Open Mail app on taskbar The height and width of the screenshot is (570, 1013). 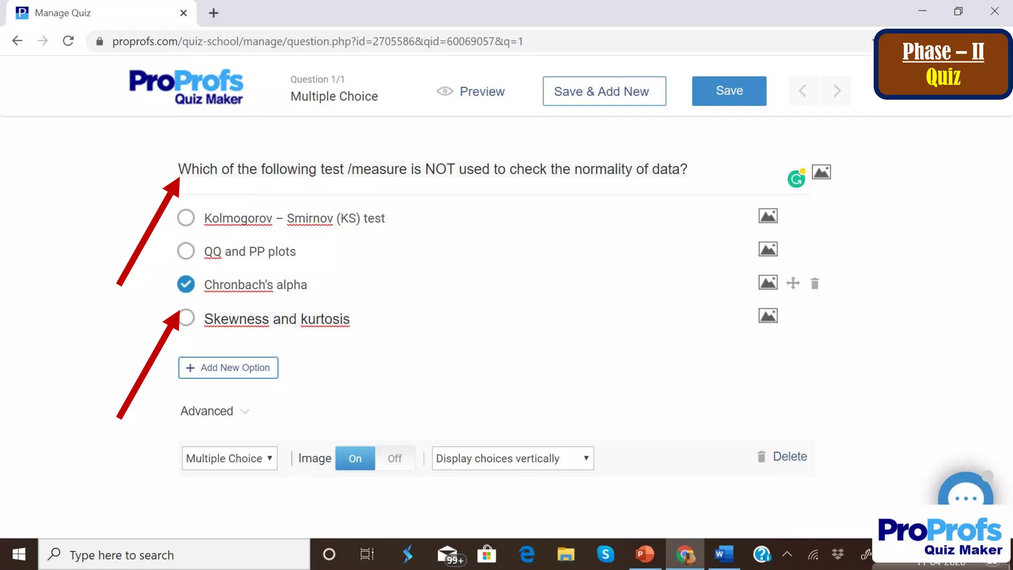[450, 555]
